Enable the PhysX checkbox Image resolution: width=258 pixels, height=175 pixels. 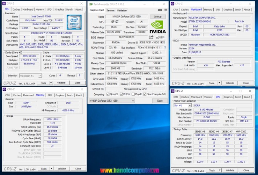(133, 94)
